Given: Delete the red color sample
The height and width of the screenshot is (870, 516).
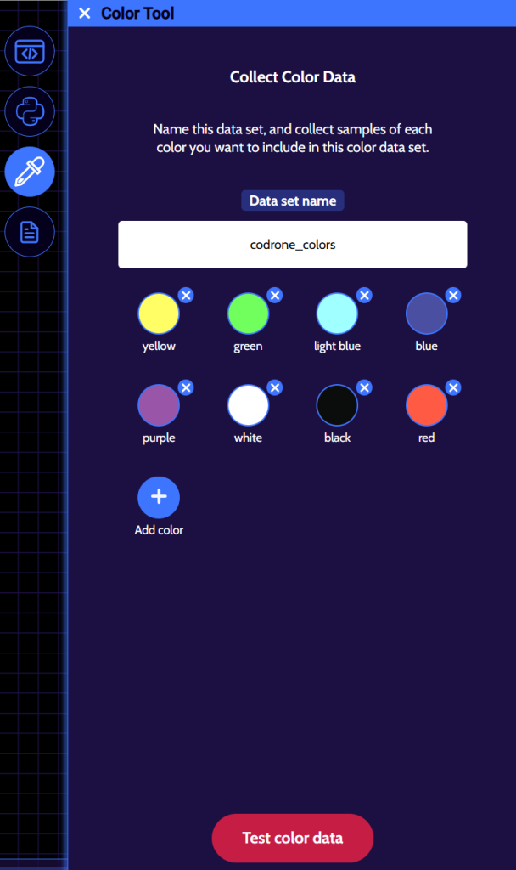Looking at the screenshot, I should click(x=453, y=387).
